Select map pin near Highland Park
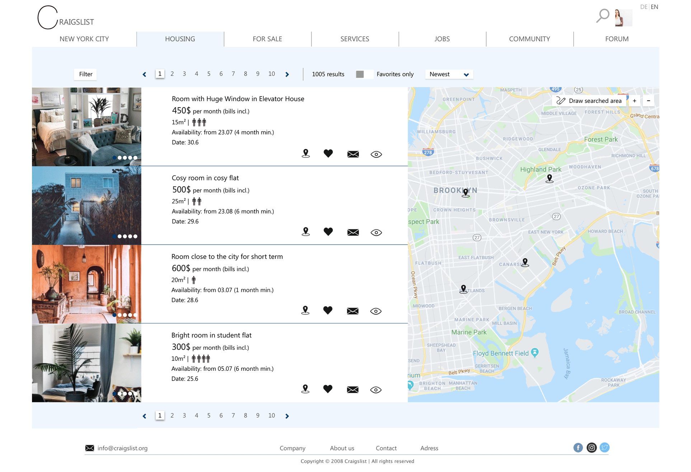The width and height of the screenshot is (691, 472). 549,179
